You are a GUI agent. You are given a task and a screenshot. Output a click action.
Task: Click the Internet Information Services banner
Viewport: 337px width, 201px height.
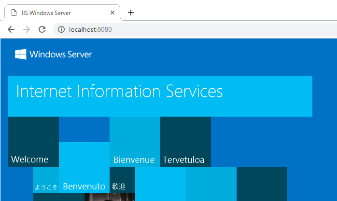(160, 96)
